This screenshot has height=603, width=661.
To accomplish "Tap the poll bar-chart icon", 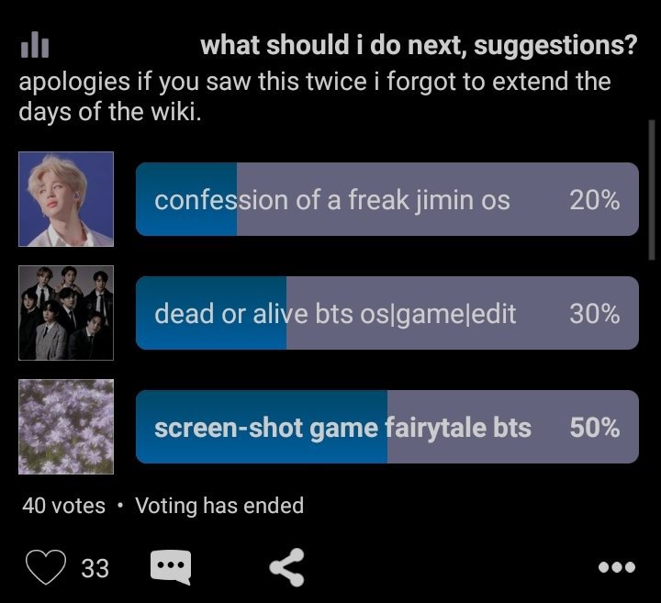I will tap(35, 45).
